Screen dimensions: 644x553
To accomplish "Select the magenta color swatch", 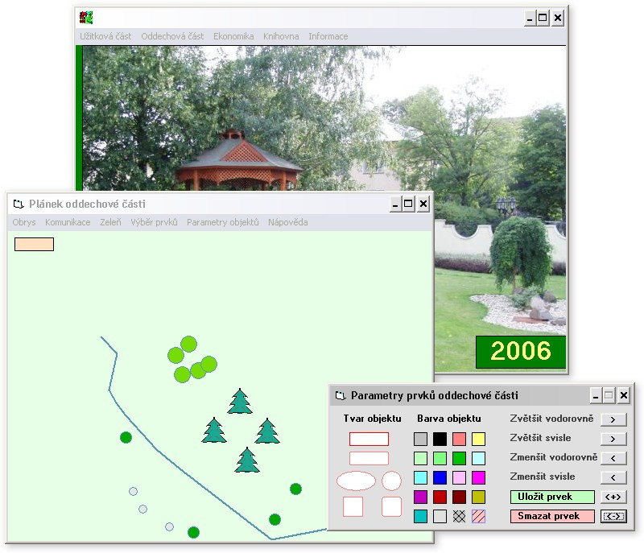I will click(x=478, y=477).
